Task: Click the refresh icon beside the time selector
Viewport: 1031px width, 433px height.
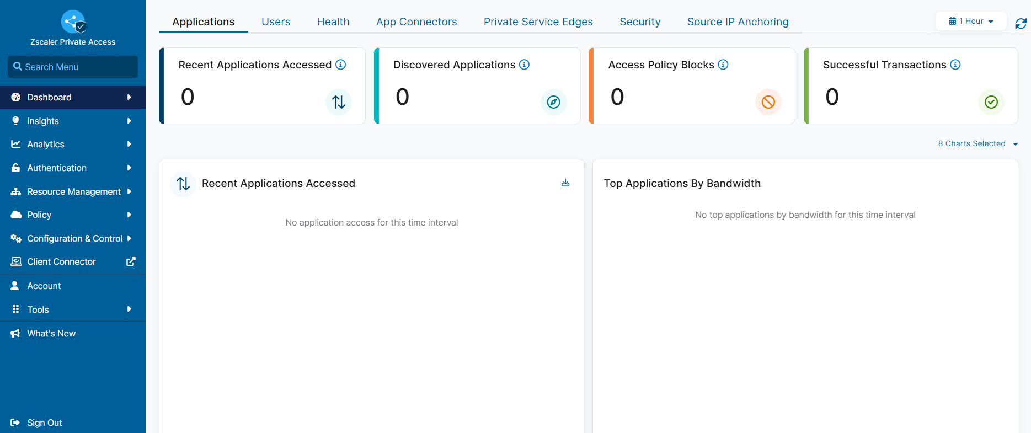Action: (x=1021, y=23)
